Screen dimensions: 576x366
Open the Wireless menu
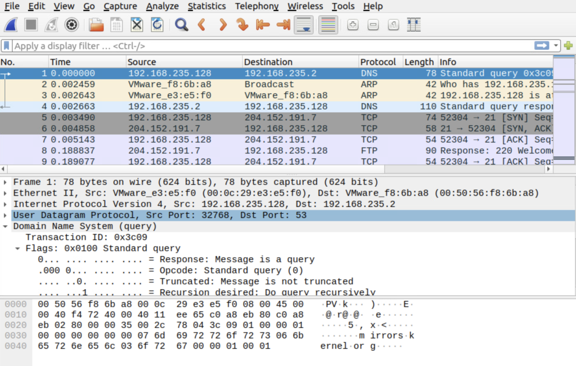click(x=305, y=6)
